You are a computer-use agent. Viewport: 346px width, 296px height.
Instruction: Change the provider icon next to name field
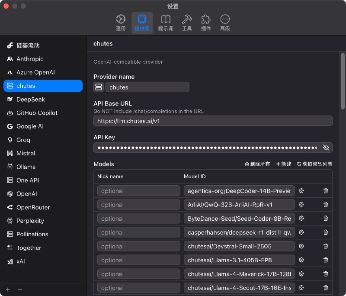pos(99,87)
